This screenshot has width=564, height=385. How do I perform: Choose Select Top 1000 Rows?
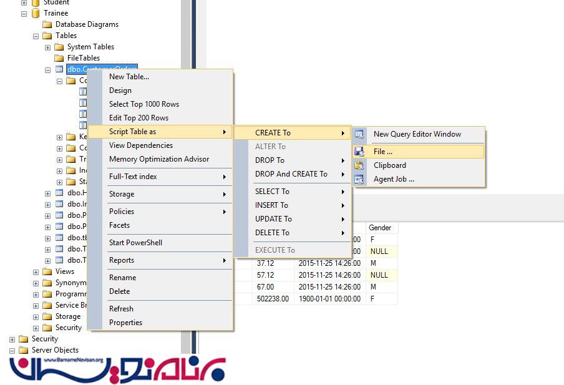tap(143, 104)
